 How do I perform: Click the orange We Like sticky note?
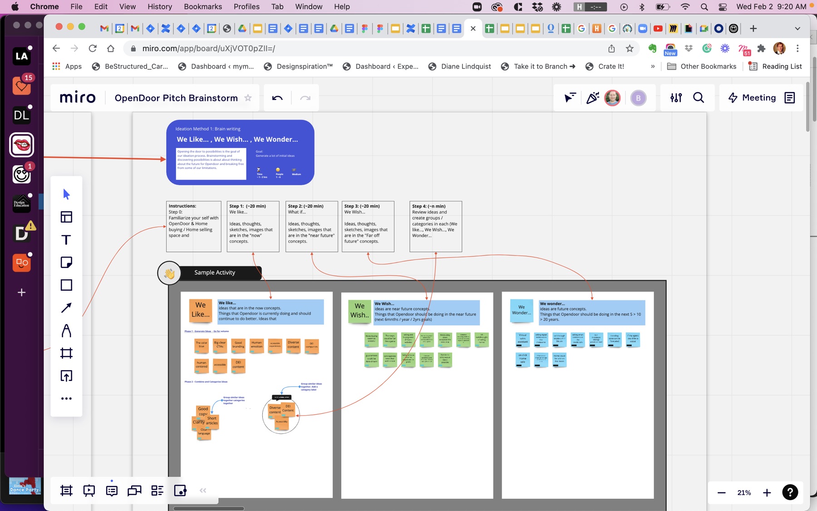(200, 310)
